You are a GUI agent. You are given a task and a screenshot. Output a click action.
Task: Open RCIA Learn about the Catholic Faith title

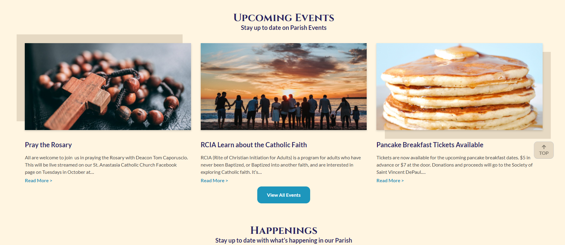(254, 145)
